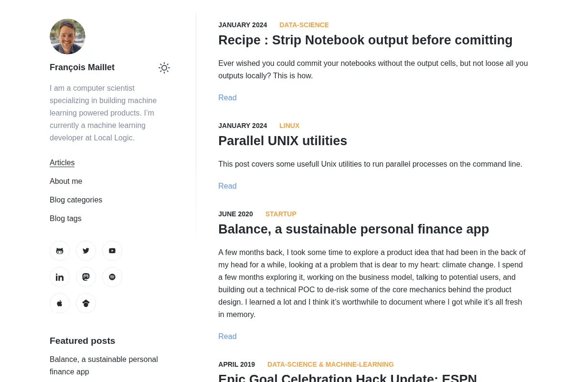Open the Spotify icon link
Viewport: 573px width, 382px height.
tap(112, 277)
